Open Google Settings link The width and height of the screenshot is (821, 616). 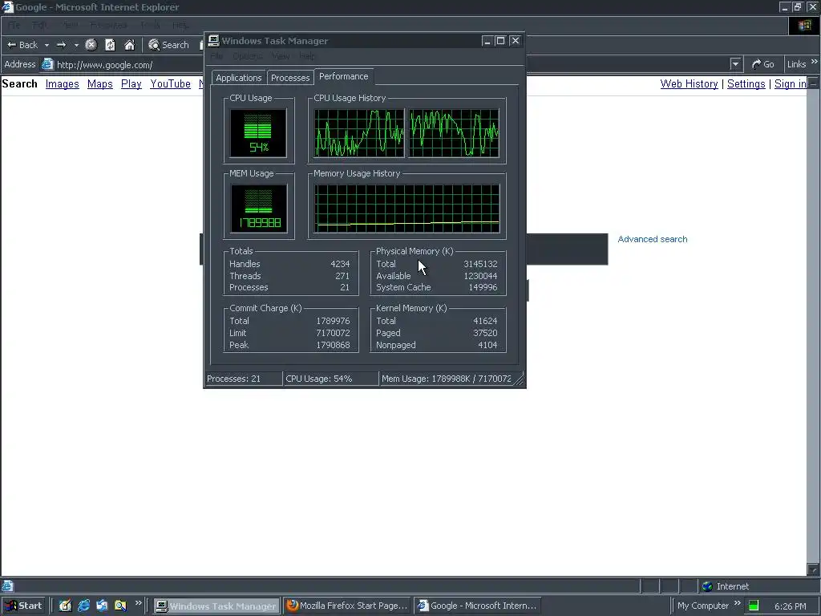click(x=746, y=83)
